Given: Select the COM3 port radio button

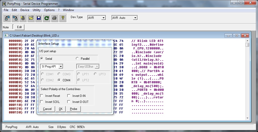Looking at the screenshot, I should click(59, 74).
